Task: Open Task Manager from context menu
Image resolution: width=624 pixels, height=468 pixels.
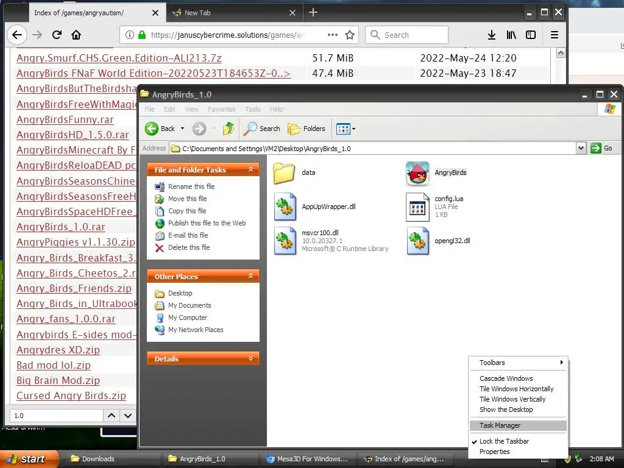Action: click(x=518, y=425)
